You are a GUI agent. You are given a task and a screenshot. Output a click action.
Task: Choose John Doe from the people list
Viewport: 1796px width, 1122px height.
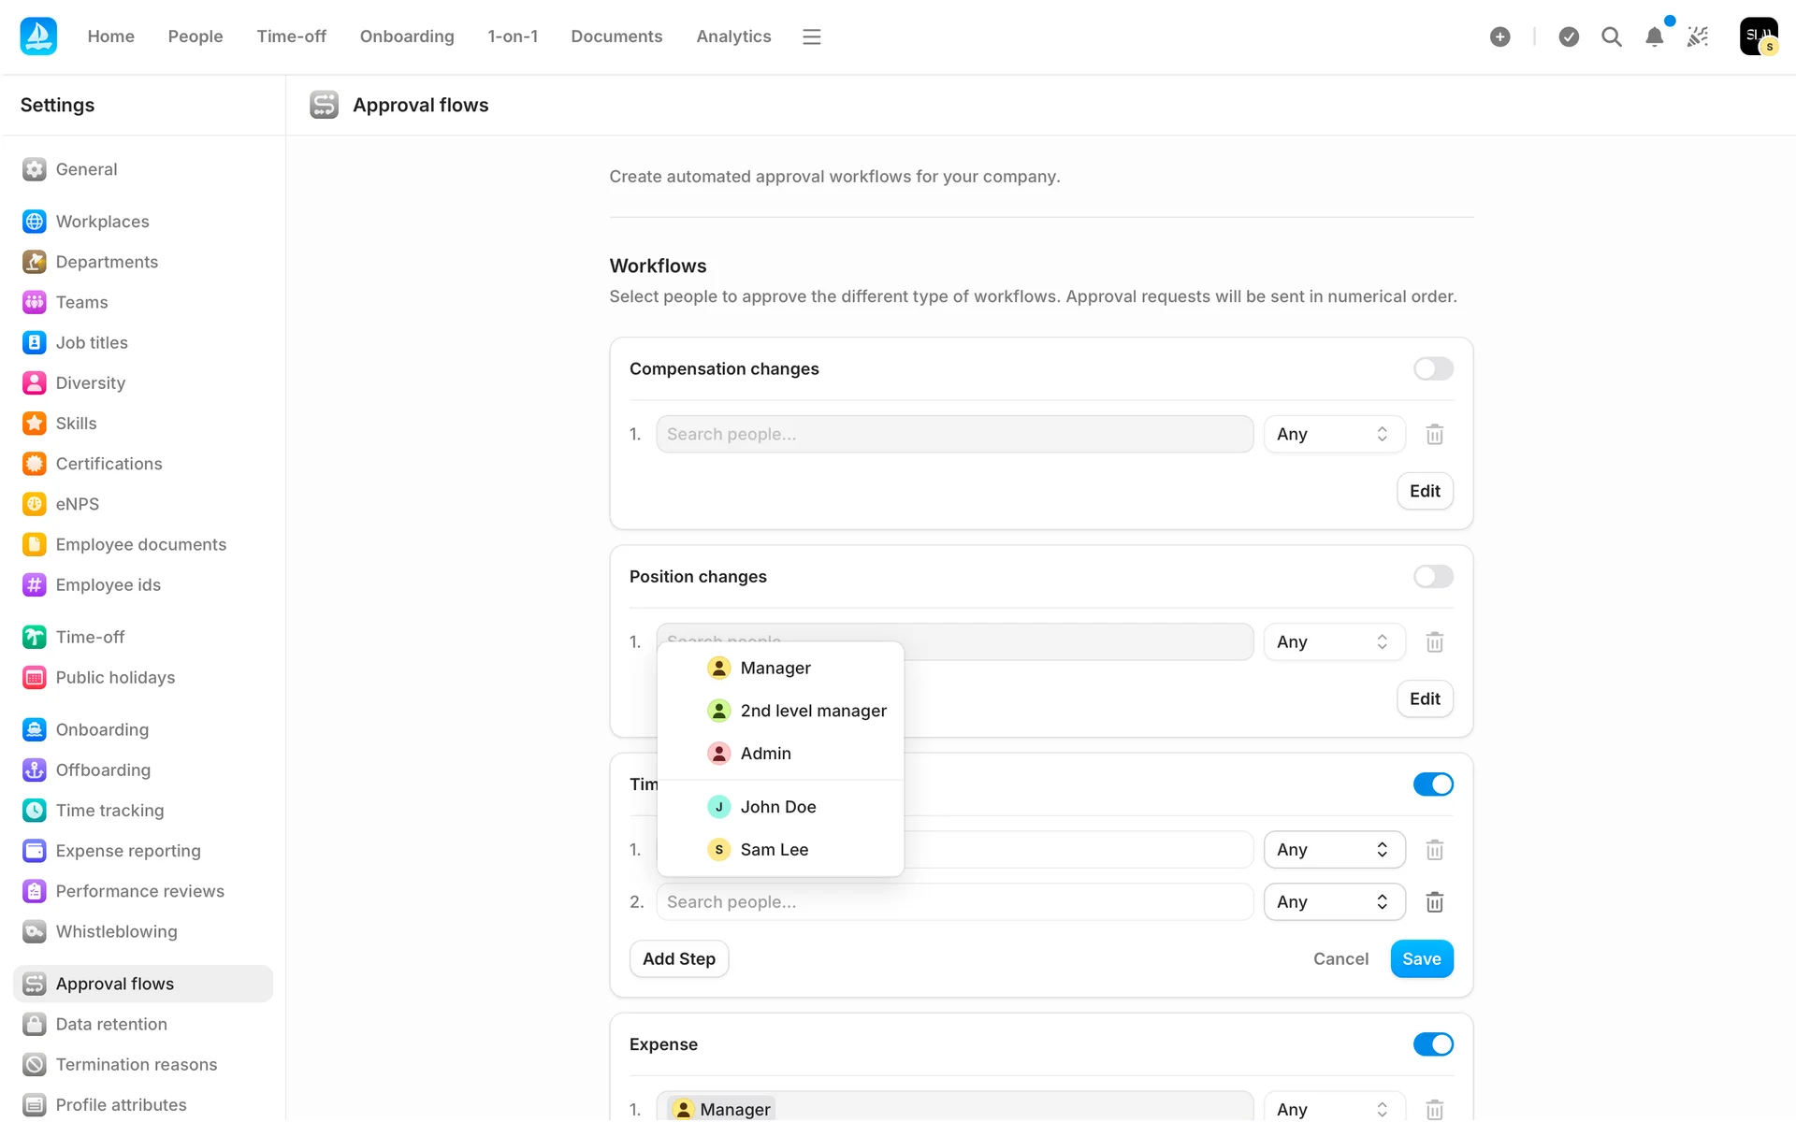[x=777, y=807]
